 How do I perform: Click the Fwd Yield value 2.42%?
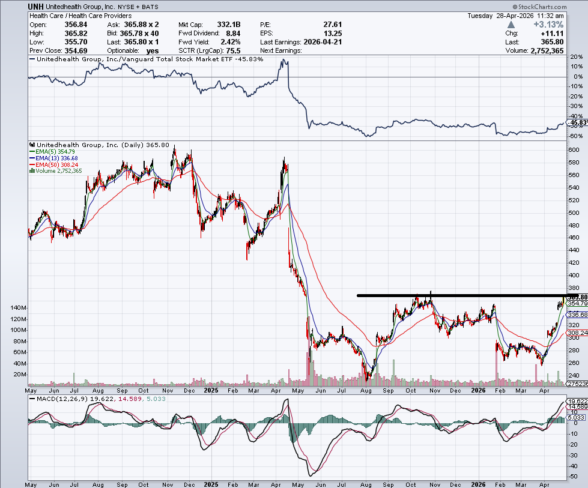230,42
